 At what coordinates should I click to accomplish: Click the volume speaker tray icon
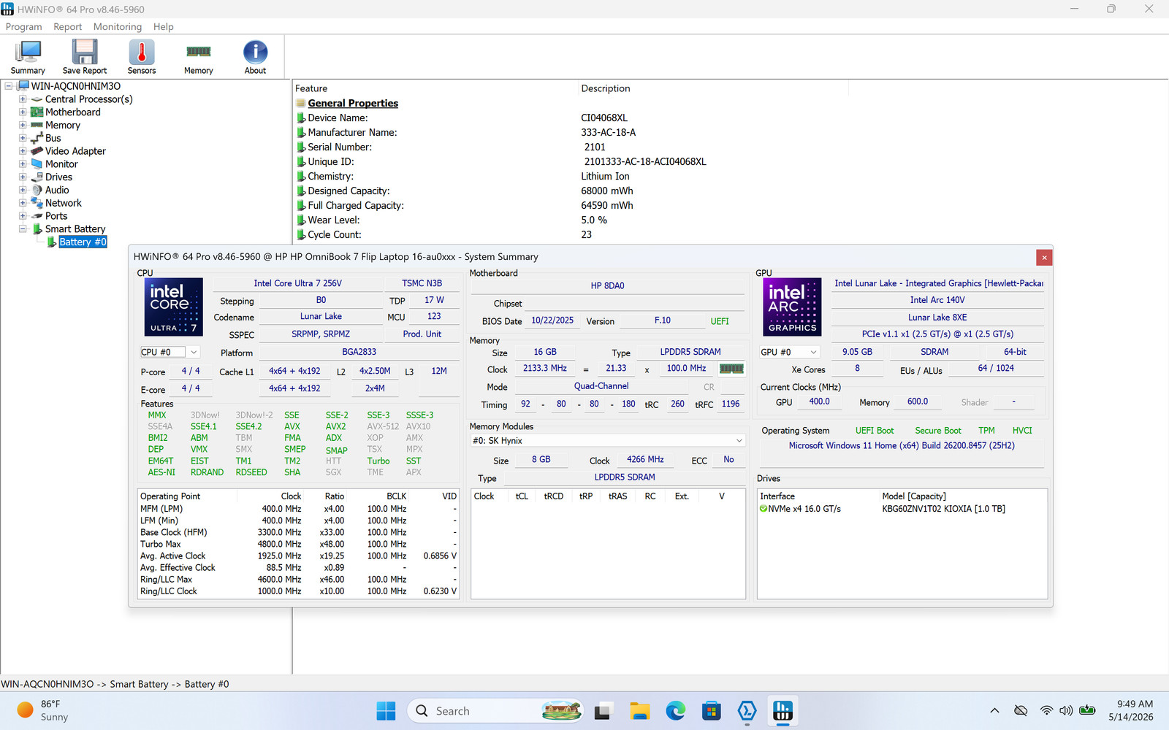click(1066, 711)
